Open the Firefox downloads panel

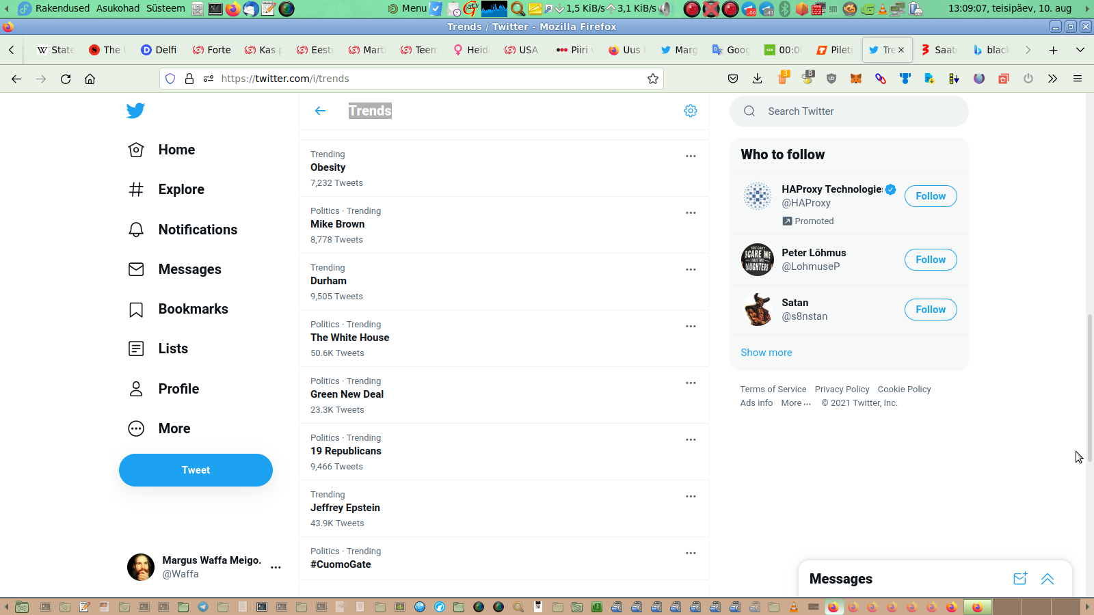tap(758, 79)
